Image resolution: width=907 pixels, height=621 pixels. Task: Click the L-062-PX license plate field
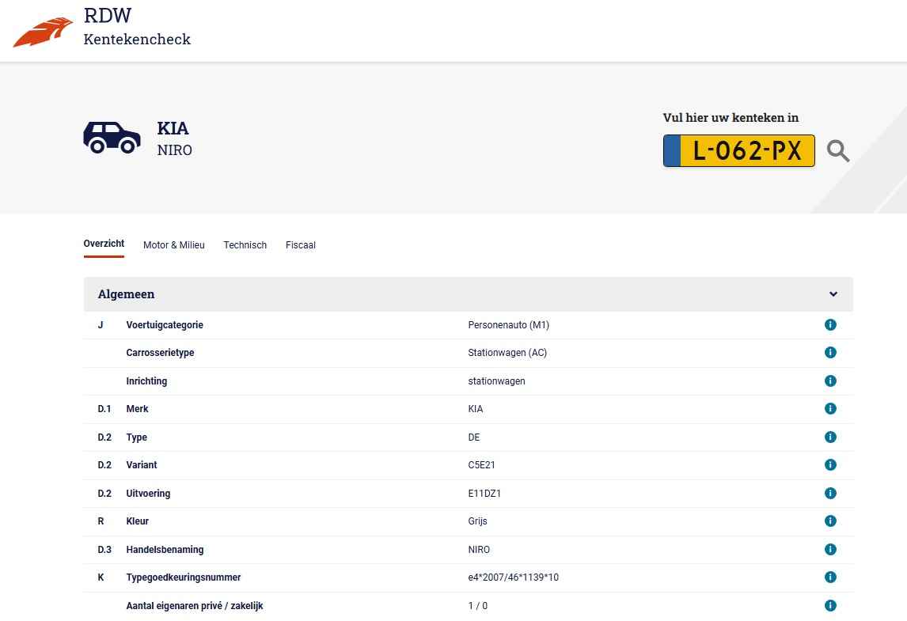pos(738,151)
